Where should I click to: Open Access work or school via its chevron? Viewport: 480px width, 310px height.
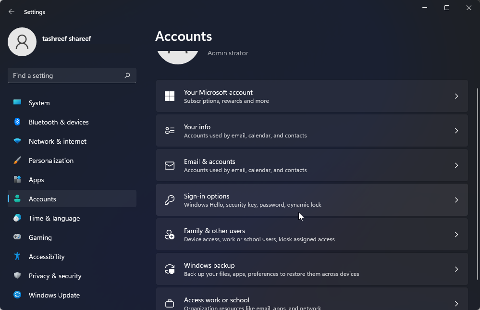tap(456, 303)
